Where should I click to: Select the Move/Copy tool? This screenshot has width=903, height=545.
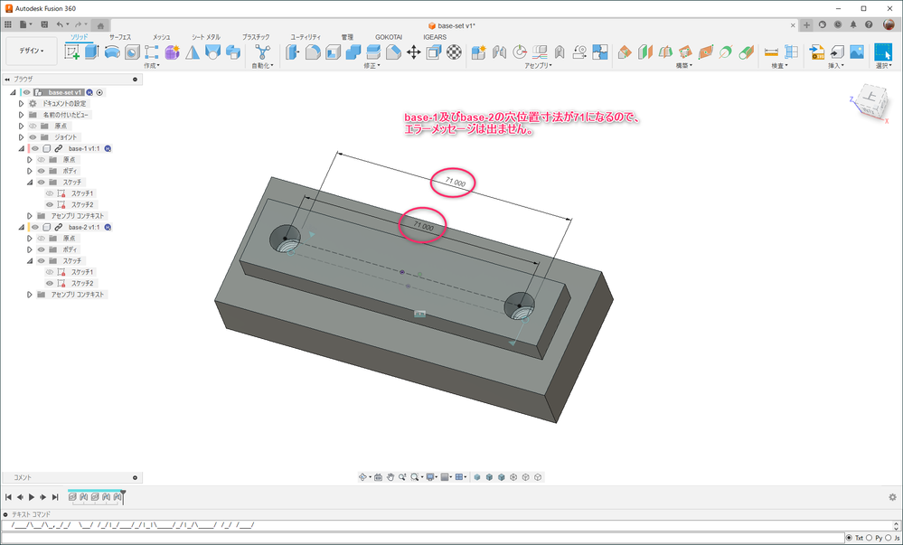pos(413,52)
